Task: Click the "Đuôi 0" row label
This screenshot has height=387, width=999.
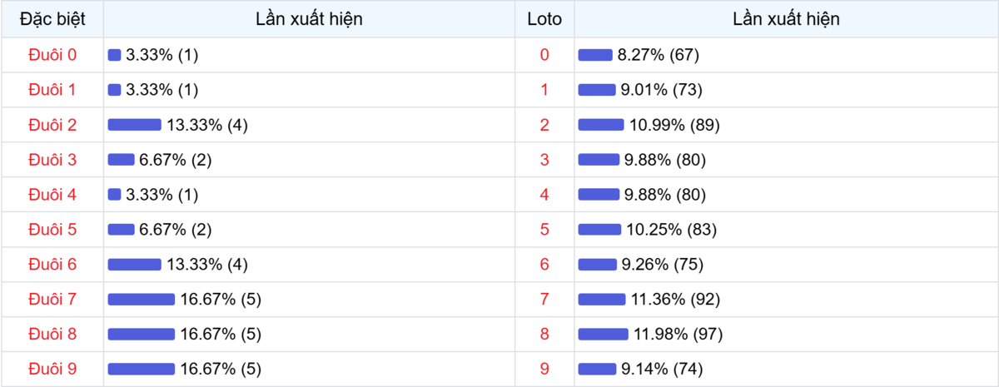Action: coord(52,55)
